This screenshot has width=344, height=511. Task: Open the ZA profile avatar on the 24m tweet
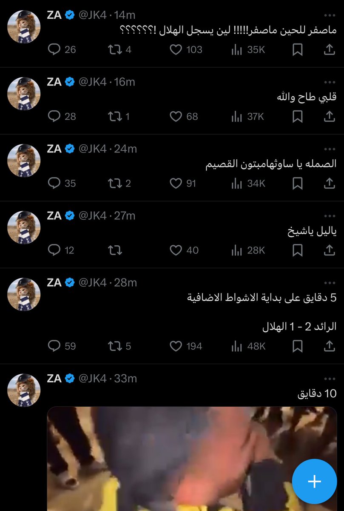(24, 160)
